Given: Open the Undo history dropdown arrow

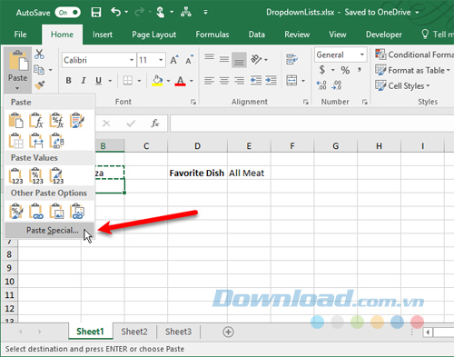Looking at the screenshot, I should (126, 12).
